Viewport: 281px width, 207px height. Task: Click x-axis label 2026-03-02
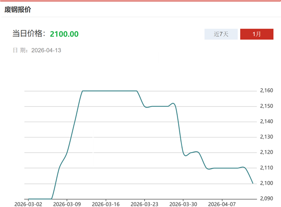point(28,204)
